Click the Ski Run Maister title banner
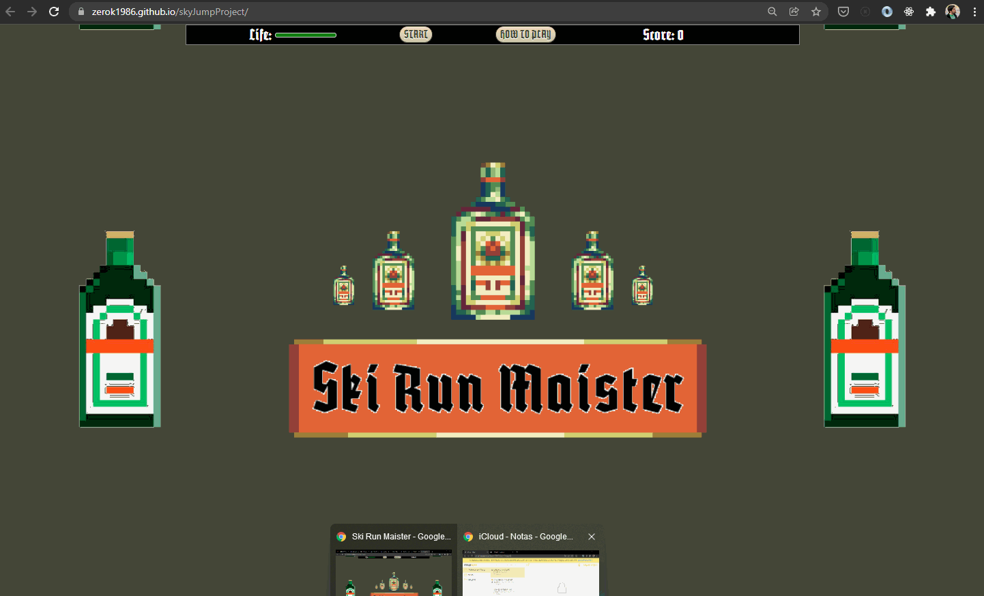Screen dimensions: 984x596 (497, 388)
